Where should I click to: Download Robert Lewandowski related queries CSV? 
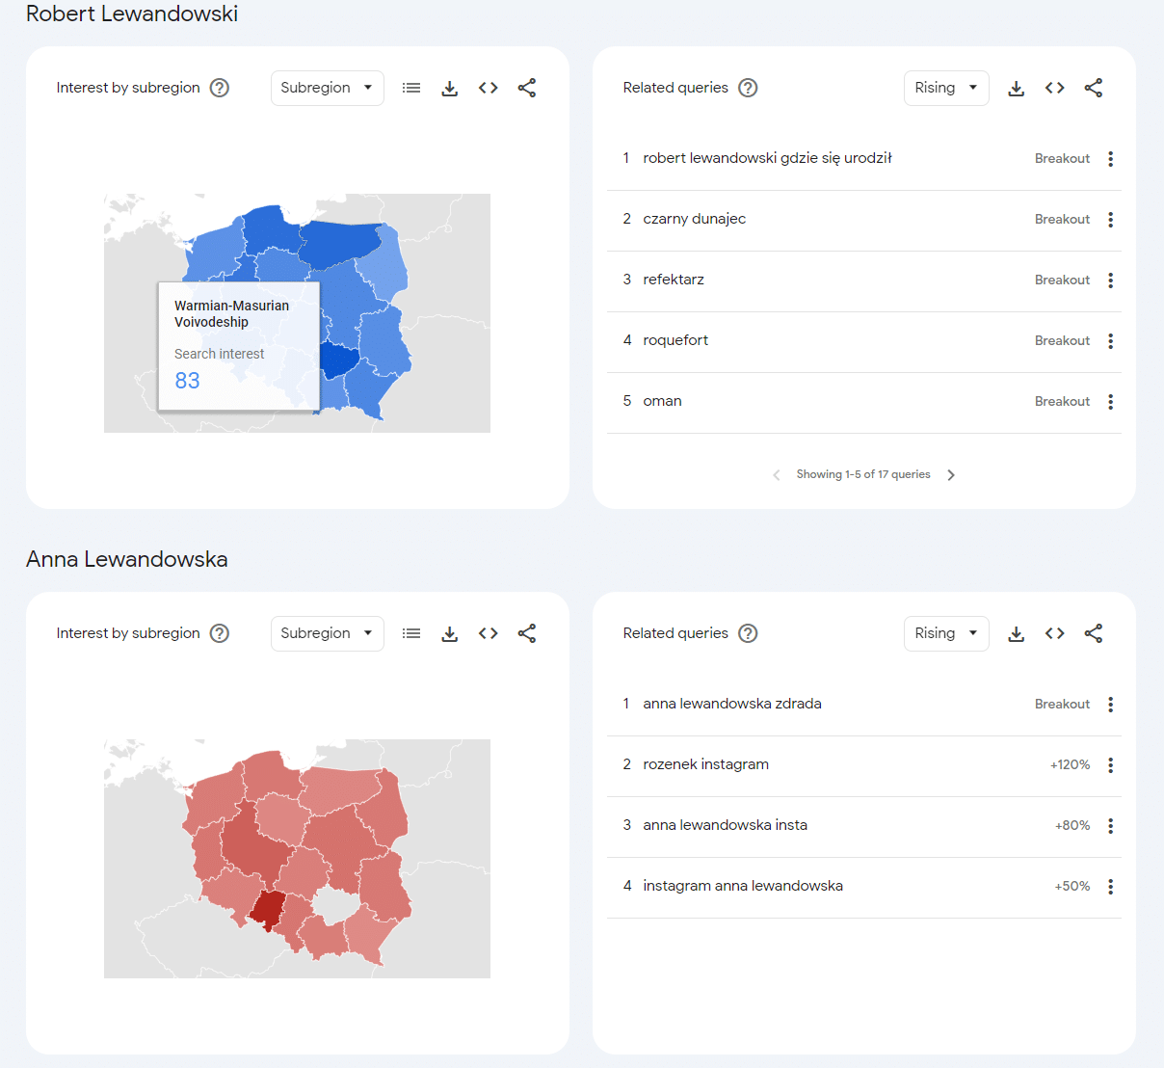click(1017, 88)
